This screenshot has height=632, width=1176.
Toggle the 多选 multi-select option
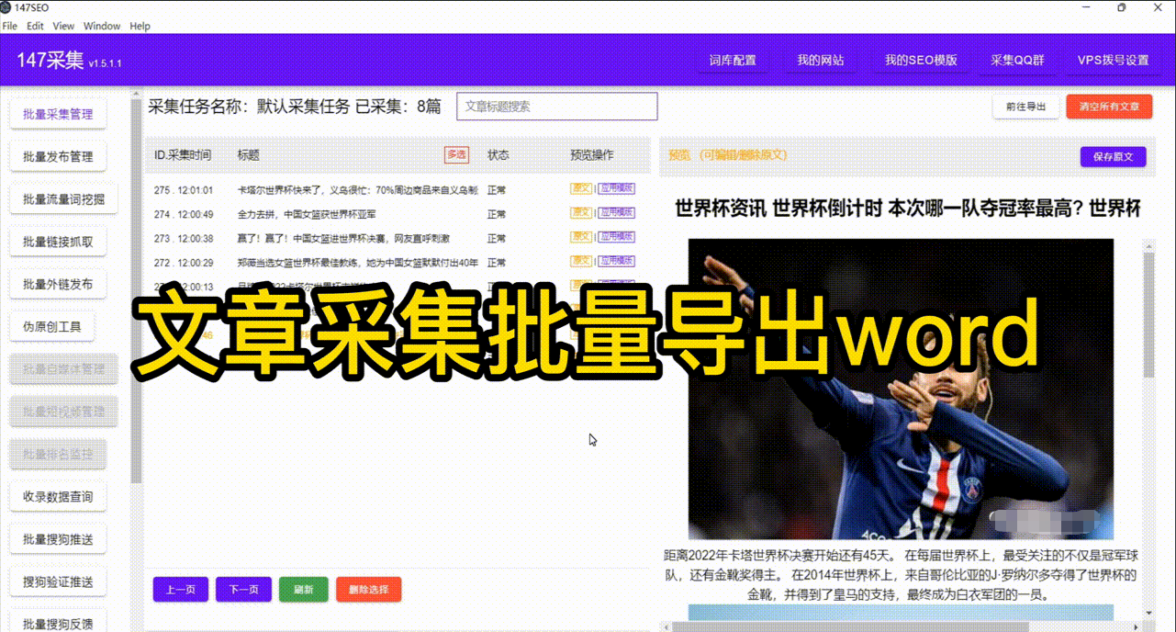pos(456,155)
